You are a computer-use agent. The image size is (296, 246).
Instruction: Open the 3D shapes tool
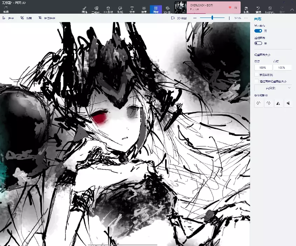pyautogui.click(x=108, y=9)
